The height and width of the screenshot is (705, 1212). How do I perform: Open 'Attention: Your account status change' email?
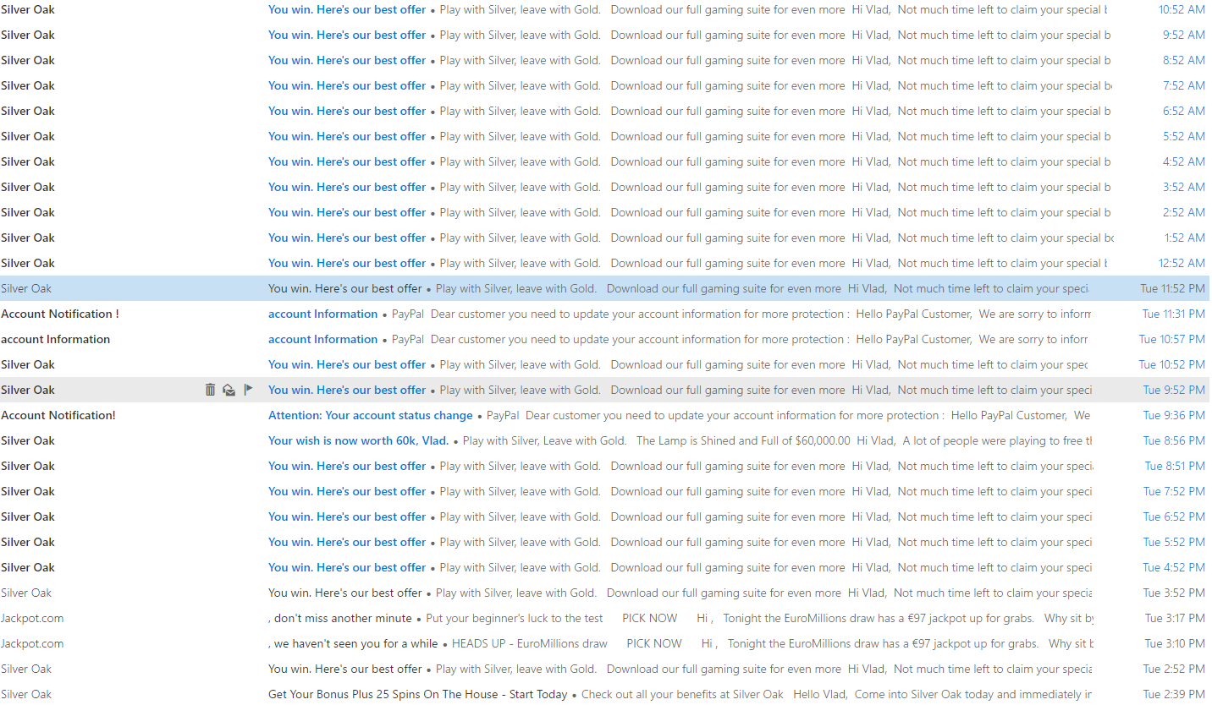click(606, 415)
